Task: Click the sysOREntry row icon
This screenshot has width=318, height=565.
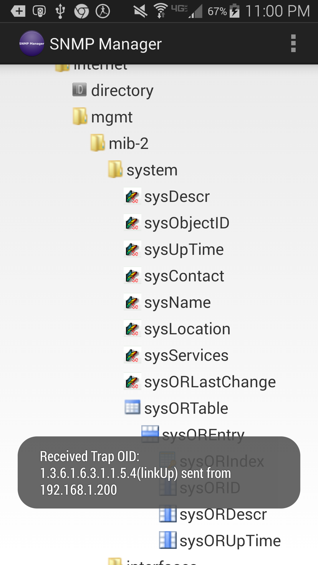Action: point(150,433)
